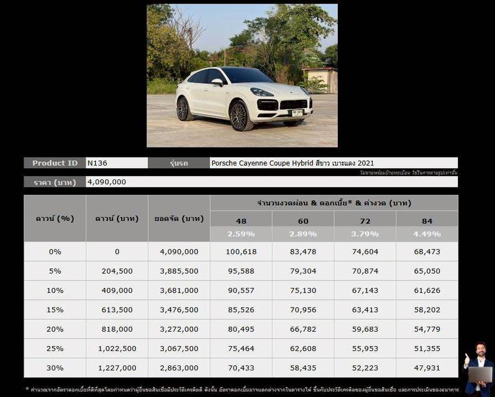495x397 pixels.
Task: Select the 15% down payment row
Action: [x=55, y=310]
